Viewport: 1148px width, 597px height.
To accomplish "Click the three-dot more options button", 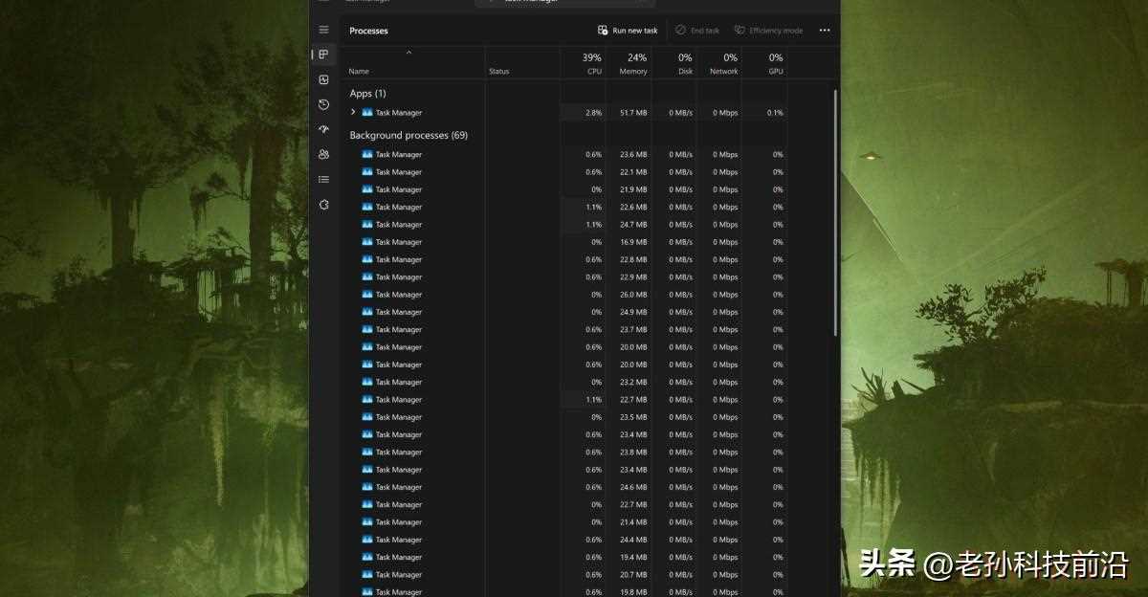I will [825, 31].
